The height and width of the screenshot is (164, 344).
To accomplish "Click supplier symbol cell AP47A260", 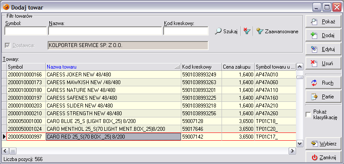I will click(x=275, y=114).
